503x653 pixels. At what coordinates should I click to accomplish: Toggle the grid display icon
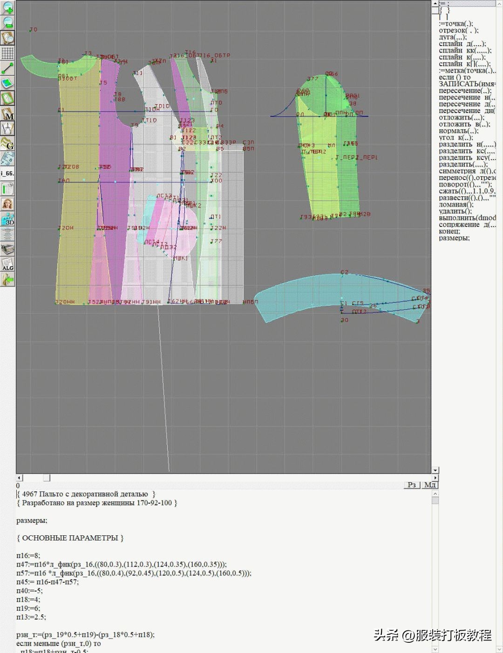(7, 53)
